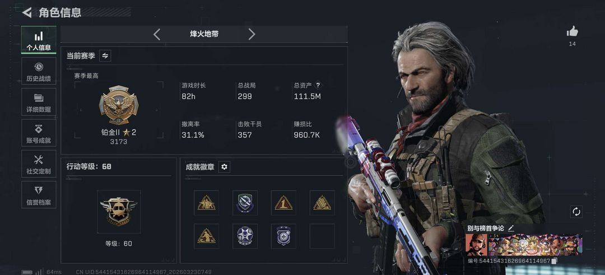Open the 信誉档案 sidebar tab

pyautogui.click(x=39, y=194)
